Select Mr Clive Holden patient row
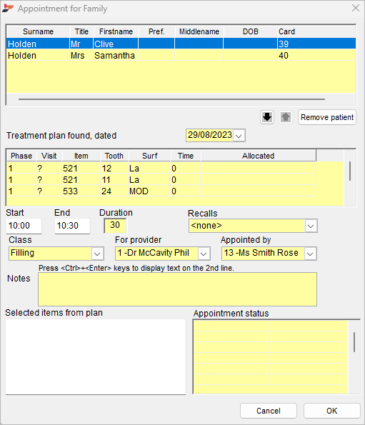Screen dimensions: 365x425 pyautogui.click(x=181, y=44)
